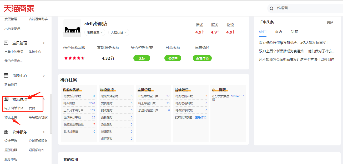Click the 虚假签收 row

(117, 139)
